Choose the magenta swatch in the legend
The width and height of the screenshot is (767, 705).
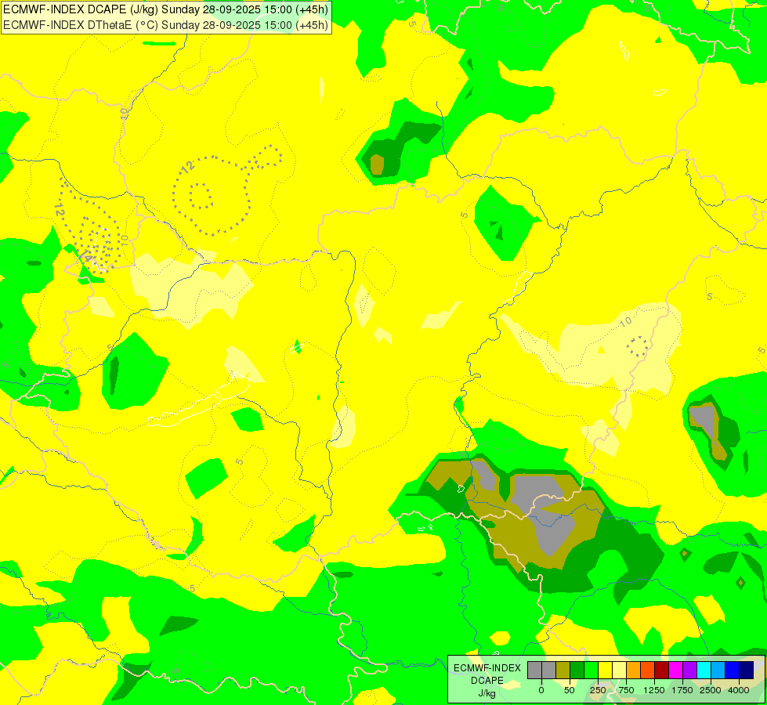[675, 670]
